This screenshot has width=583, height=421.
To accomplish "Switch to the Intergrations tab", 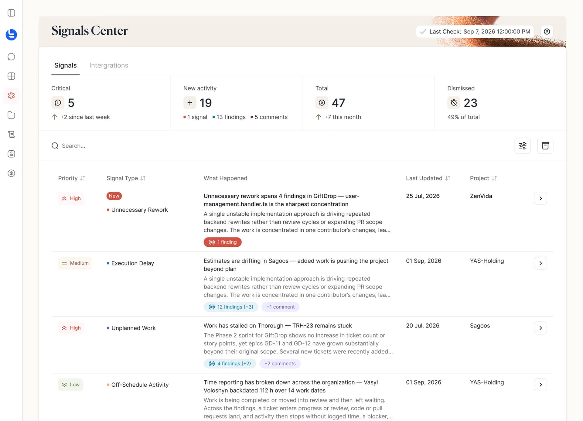I will pos(109,65).
